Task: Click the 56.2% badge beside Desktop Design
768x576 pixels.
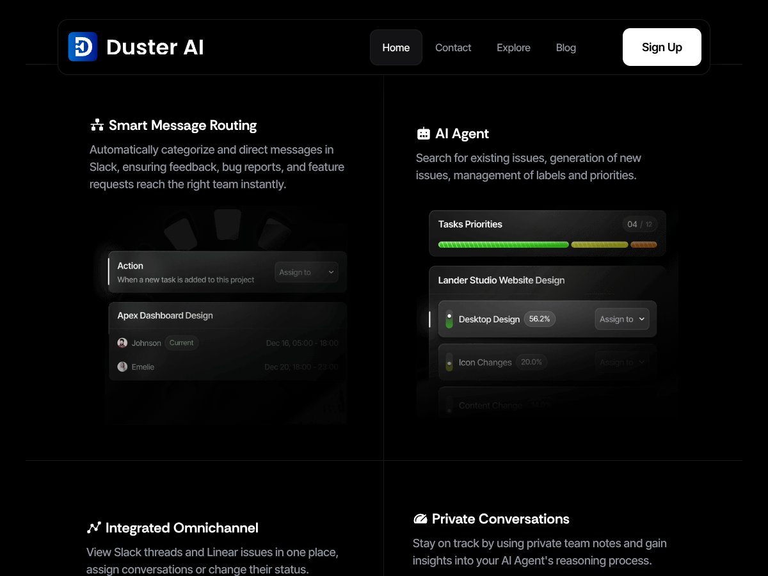Action: [541, 318]
